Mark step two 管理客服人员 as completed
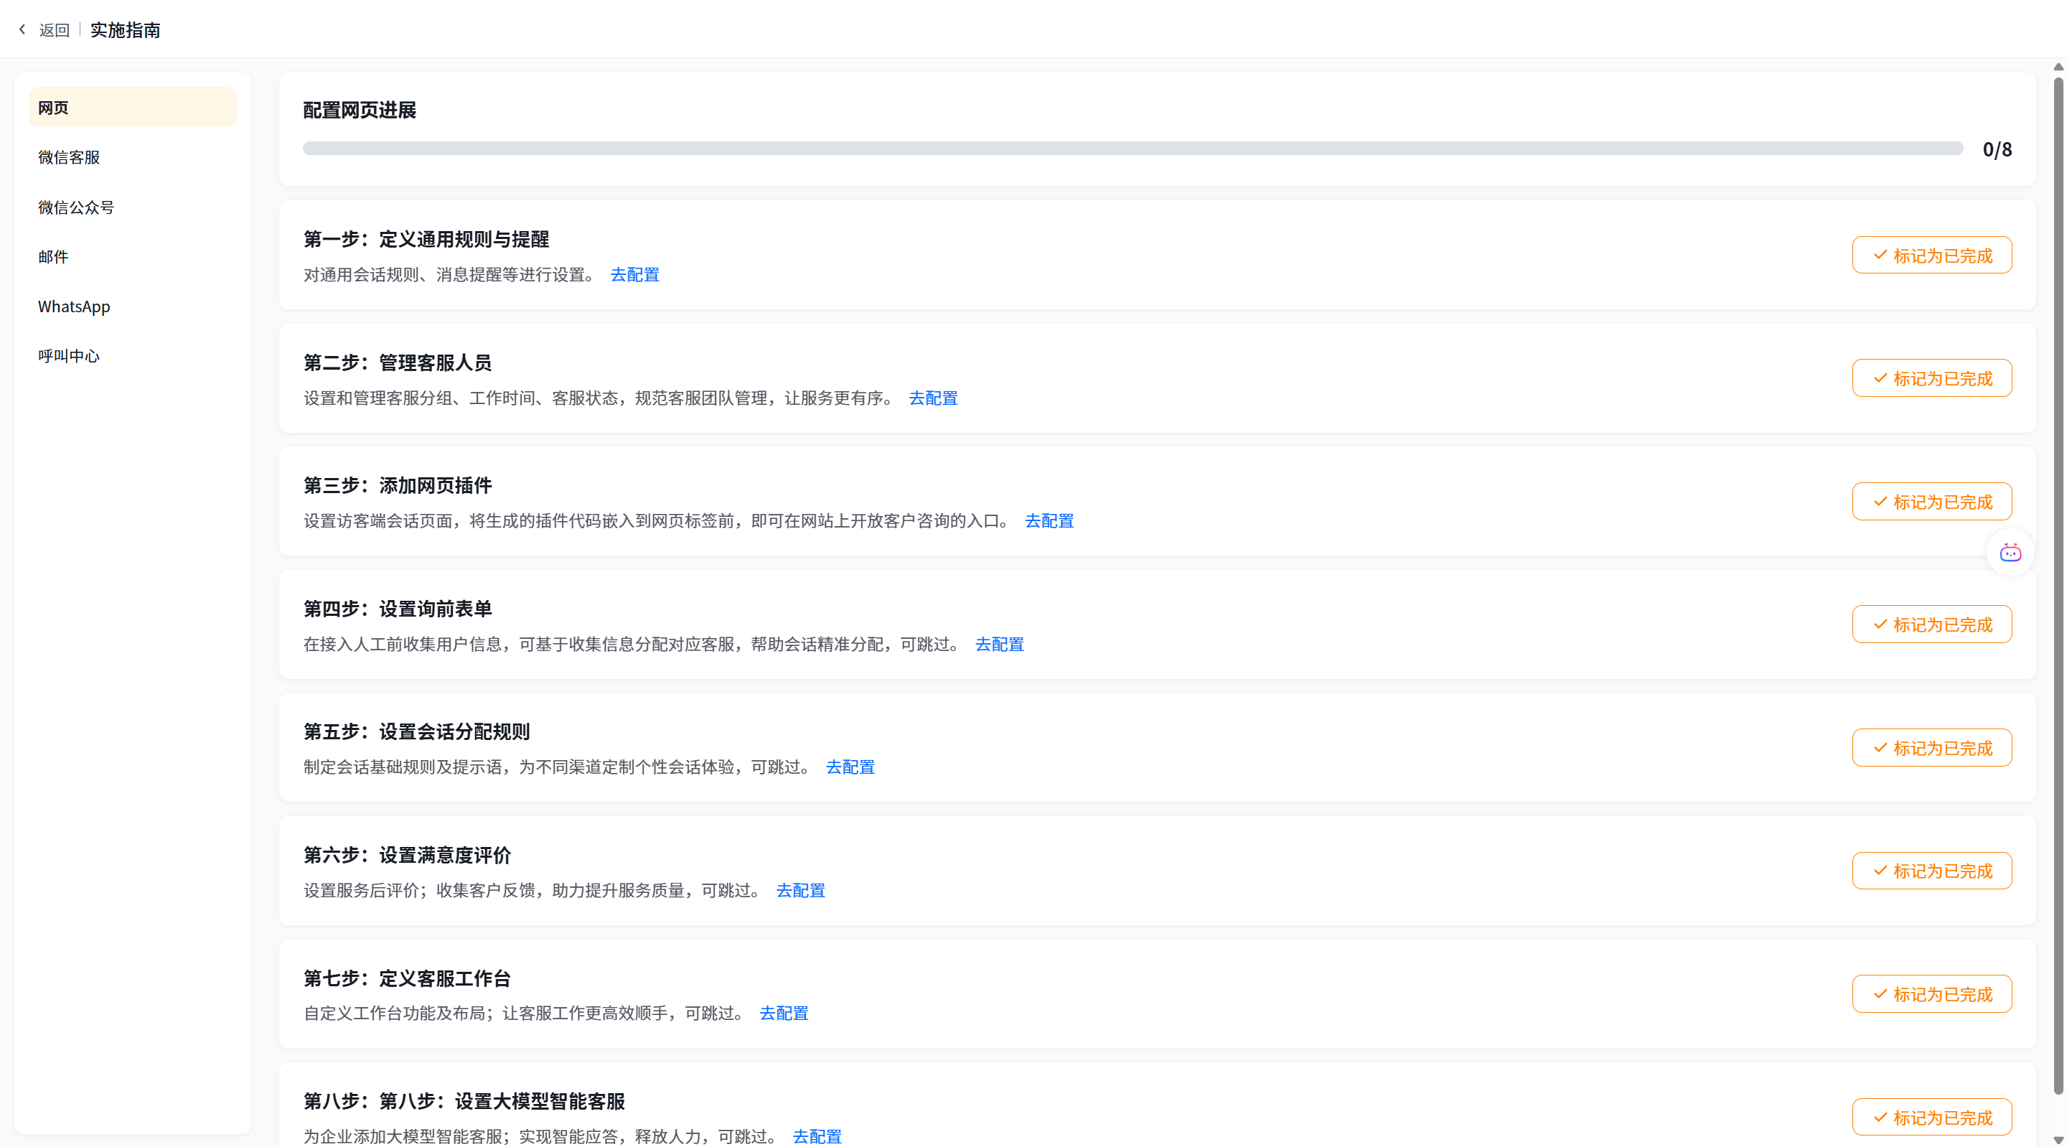 click(x=1931, y=379)
